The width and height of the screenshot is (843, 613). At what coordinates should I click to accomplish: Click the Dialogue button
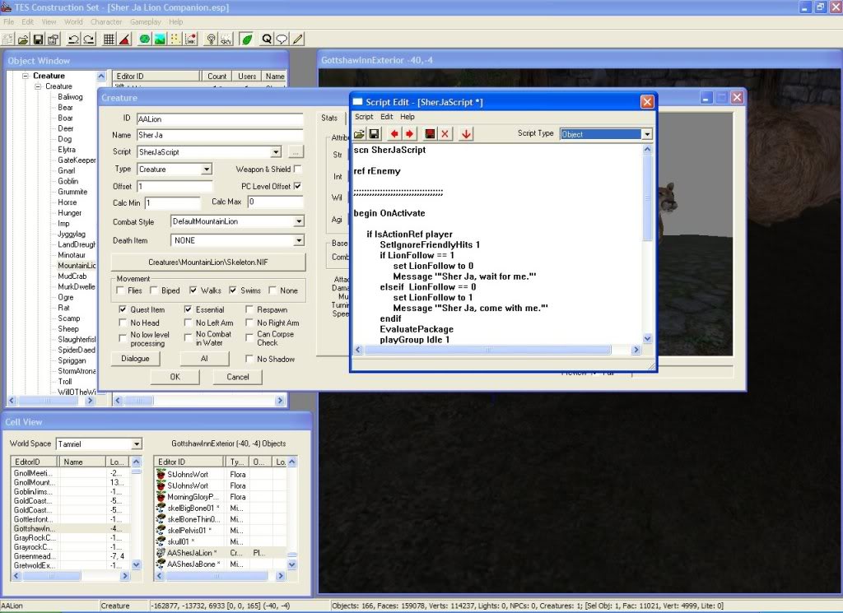click(136, 359)
